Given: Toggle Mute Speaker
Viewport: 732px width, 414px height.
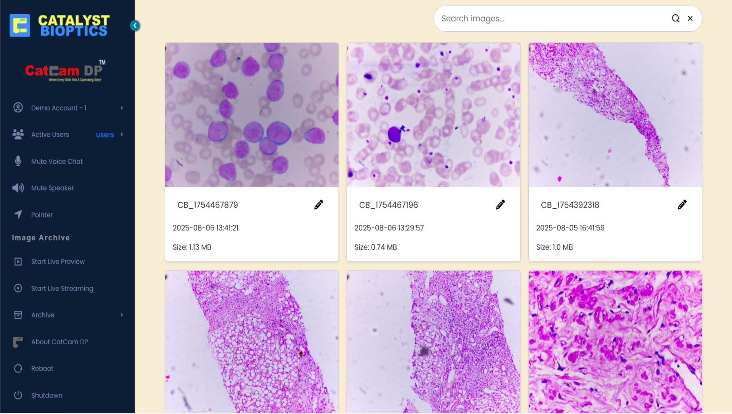Looking at the screenshot, I should (52, 188).
